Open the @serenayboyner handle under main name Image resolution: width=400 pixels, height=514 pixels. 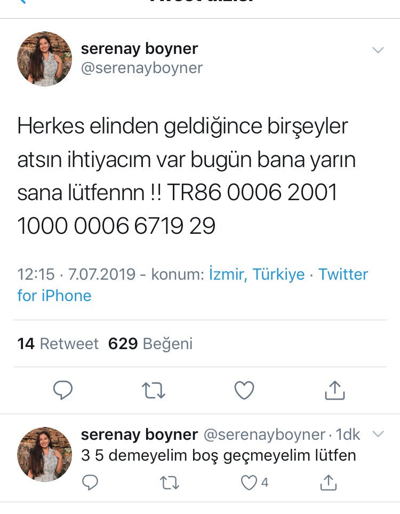(141, 68)
